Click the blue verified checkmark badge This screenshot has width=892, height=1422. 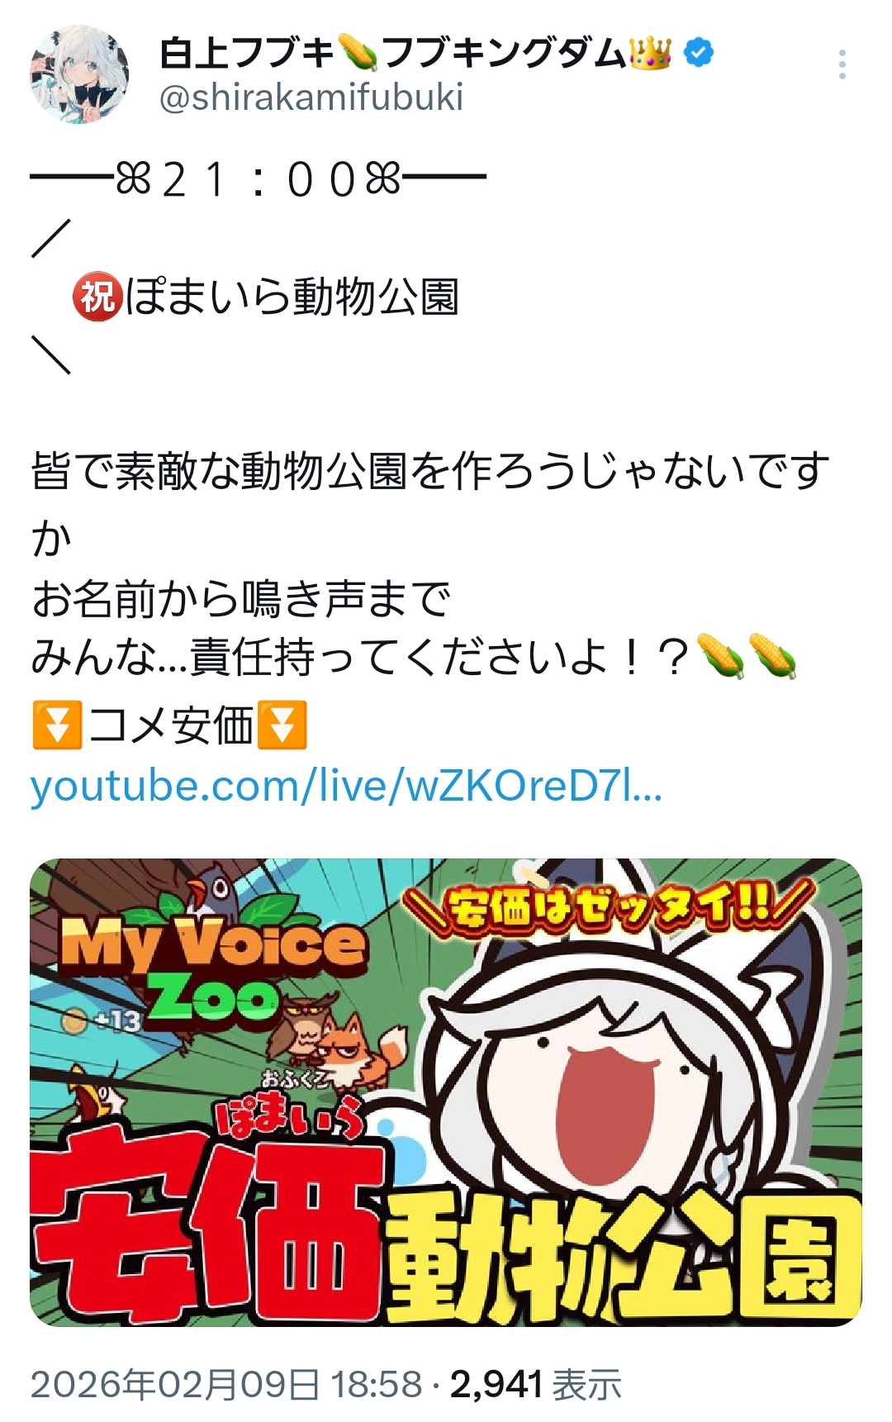point(699,53)
